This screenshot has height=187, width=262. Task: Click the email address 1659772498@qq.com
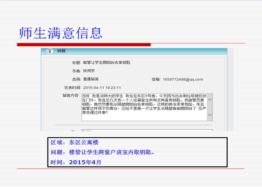pos(183,79)
